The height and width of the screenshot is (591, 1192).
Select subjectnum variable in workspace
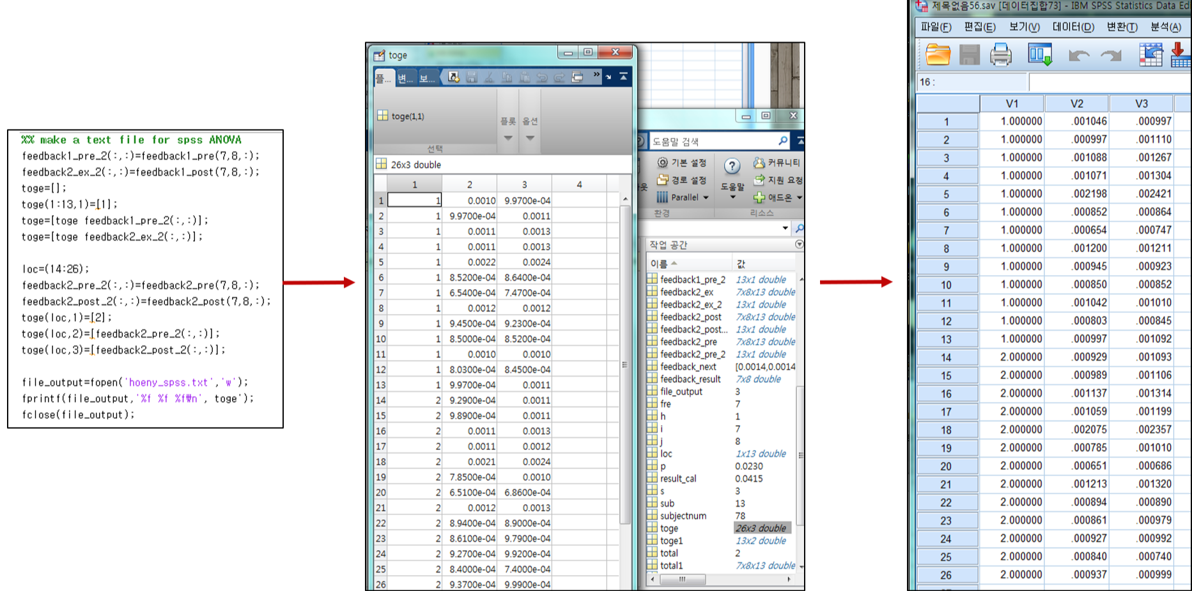(721, 516)
